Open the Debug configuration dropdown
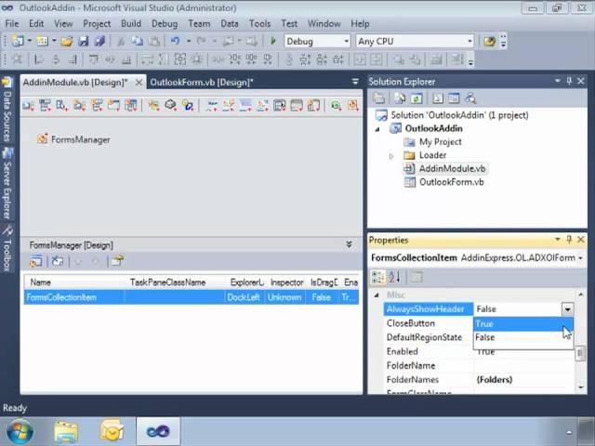Image resolution: width=595 pixels, height=446 pixels. tap(346, 41)
